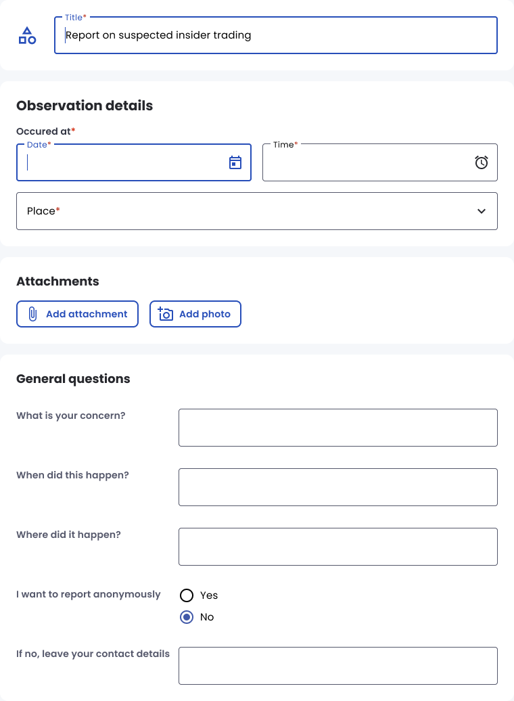Click the Add photo button
Image resolution: width=514 pixels, height=701 pixels.
coord(195,314)
